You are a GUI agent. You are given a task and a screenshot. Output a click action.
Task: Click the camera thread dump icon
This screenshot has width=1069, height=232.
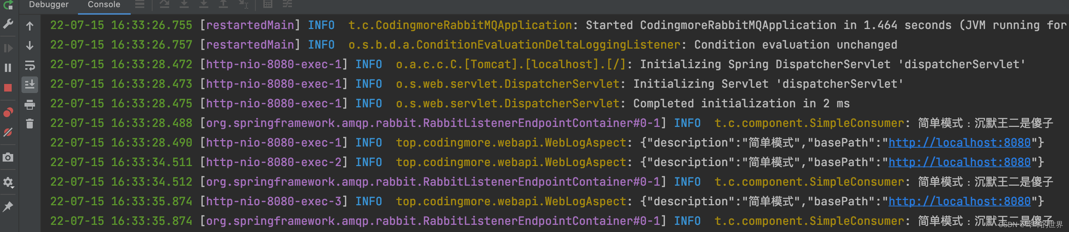pyautogui.click(x=8, y=157)
